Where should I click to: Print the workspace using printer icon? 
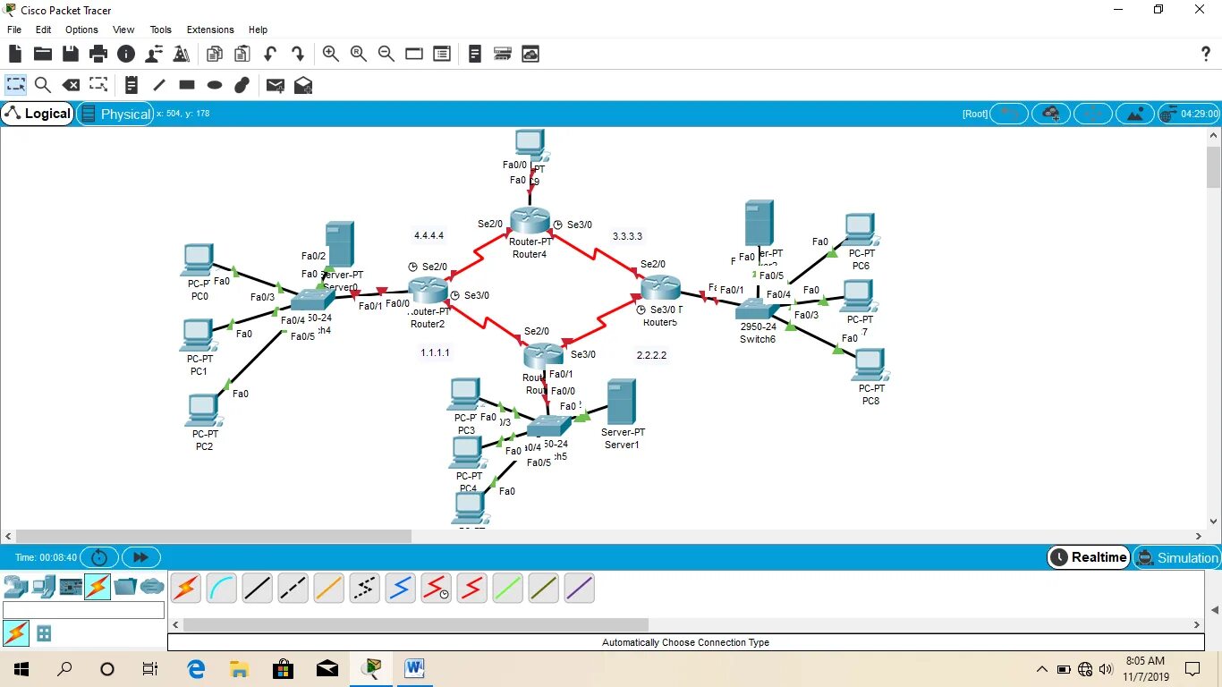click(98, 54)
